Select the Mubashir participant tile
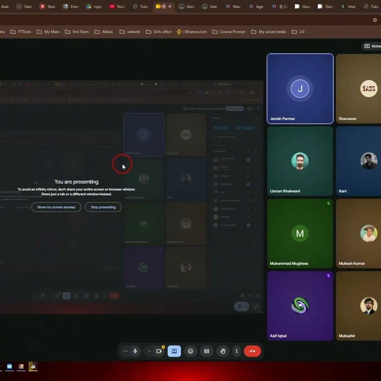The image size is (381, 381). 359,306
